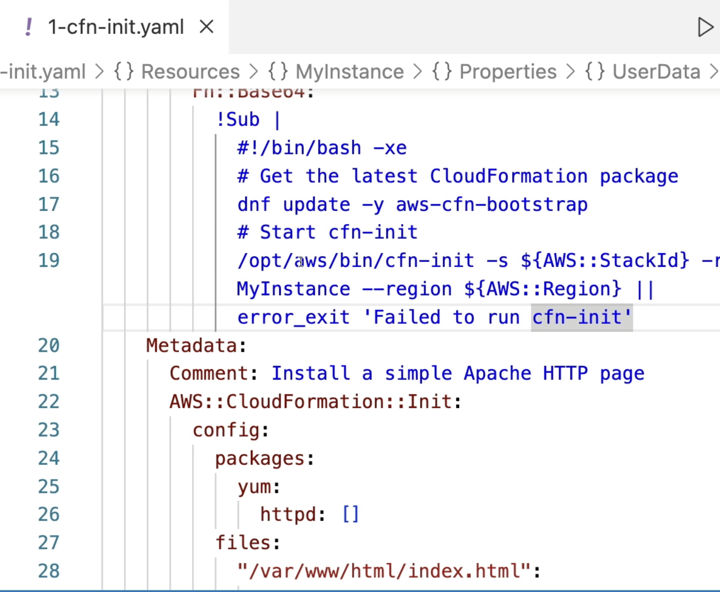Click the Run play icon in the editor title bar
The image size is (720, 592).
click(706, 27)
